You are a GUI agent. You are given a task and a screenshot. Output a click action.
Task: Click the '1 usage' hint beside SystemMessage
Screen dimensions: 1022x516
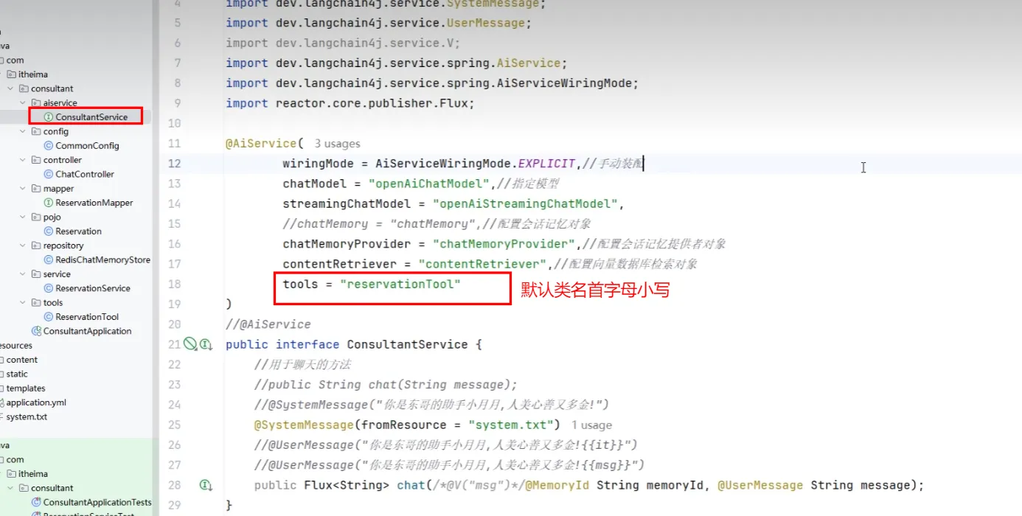pos(591,425)
